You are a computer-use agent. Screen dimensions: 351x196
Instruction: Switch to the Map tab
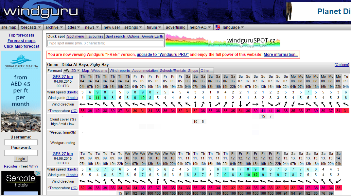85,71
